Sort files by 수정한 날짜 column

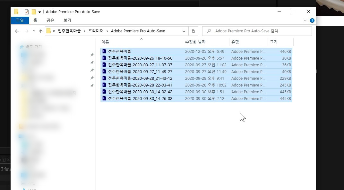click(x=195, y=42)
